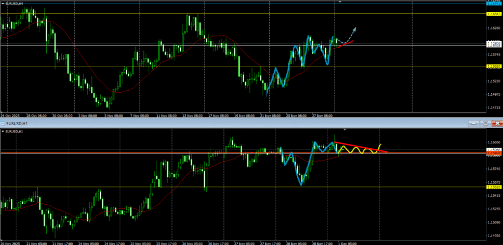Click the 1.15520 yellow price label on H1 axis

[494, 187]
